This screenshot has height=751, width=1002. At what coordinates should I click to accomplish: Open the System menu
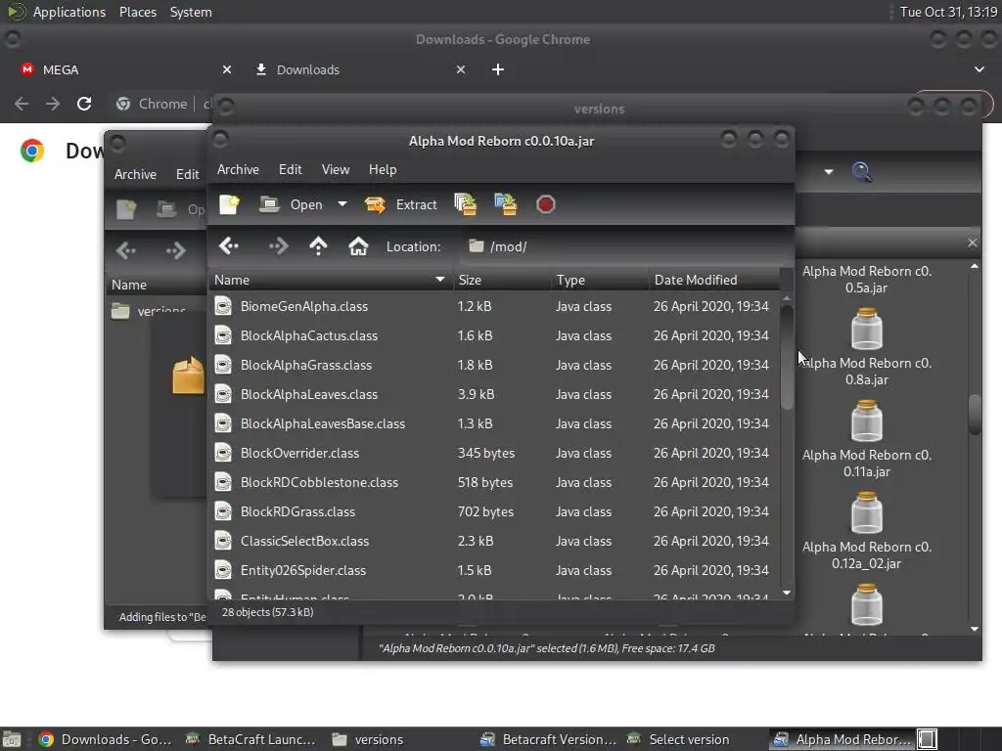point(191,12)
